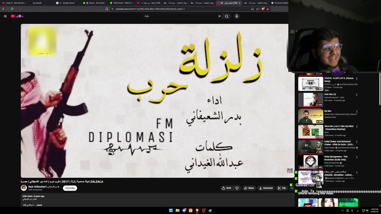Open options for Fadel Chaker Kifek 3a fra2e
This screenshot has height=214, width=381.
click(x=357, y=142)
